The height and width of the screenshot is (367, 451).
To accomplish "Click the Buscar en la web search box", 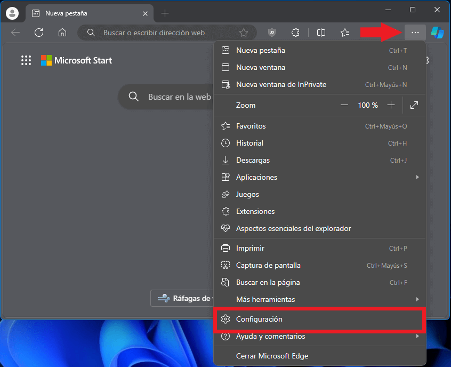I will [x=166, y=97].
